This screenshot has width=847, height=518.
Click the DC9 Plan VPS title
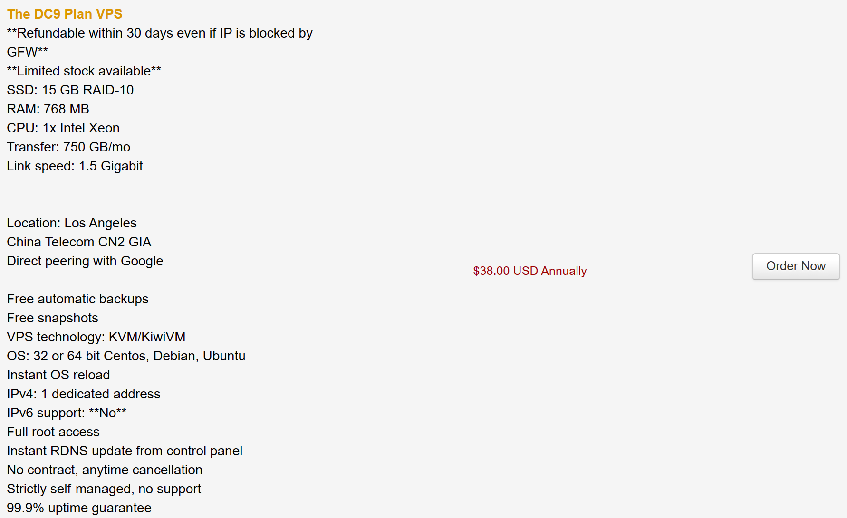click(65, 14)
